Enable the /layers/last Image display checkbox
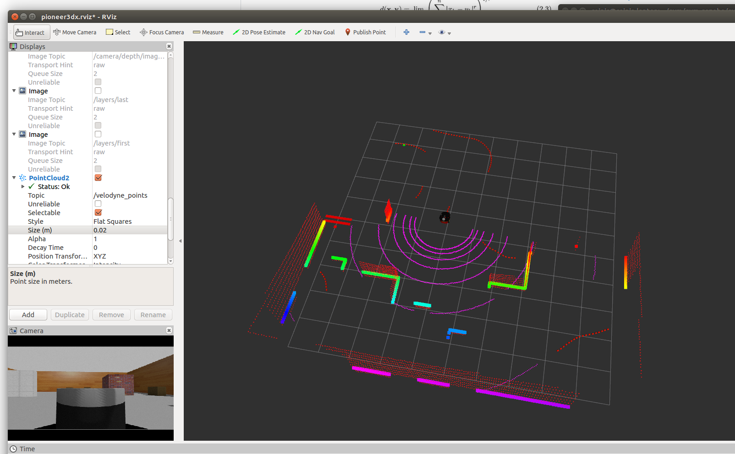The width and height of the screenshot is (735, 454). point(98,91)
